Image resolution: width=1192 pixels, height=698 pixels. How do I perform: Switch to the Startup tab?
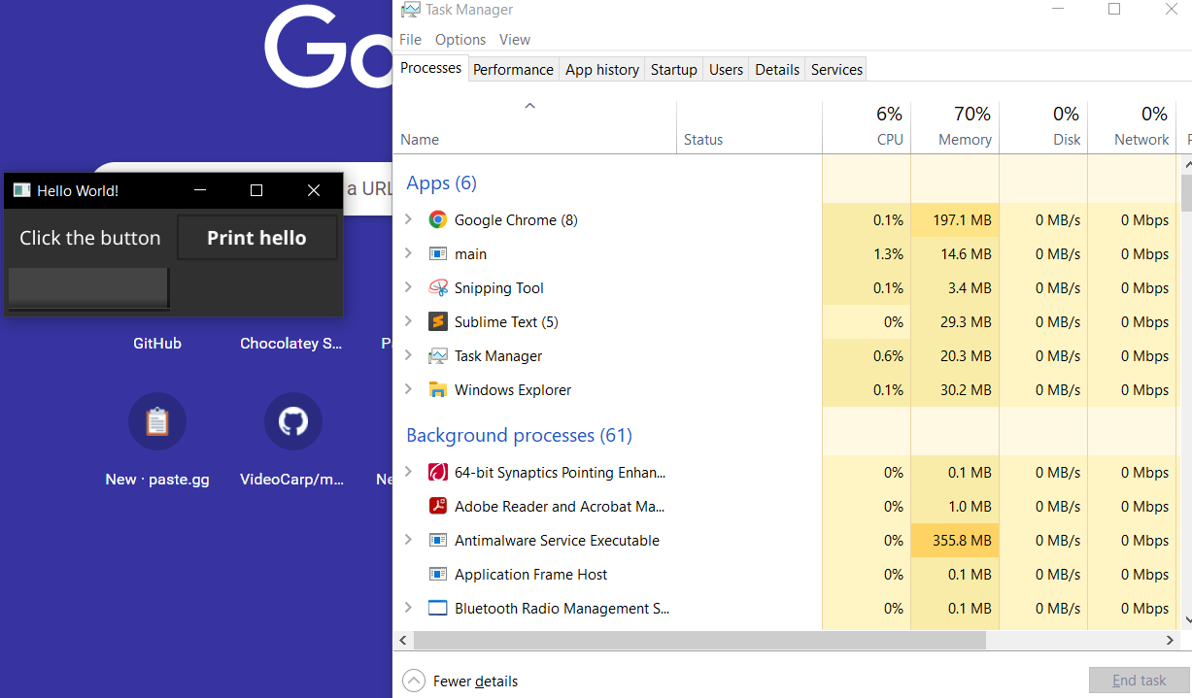click(x=674, y=69)
